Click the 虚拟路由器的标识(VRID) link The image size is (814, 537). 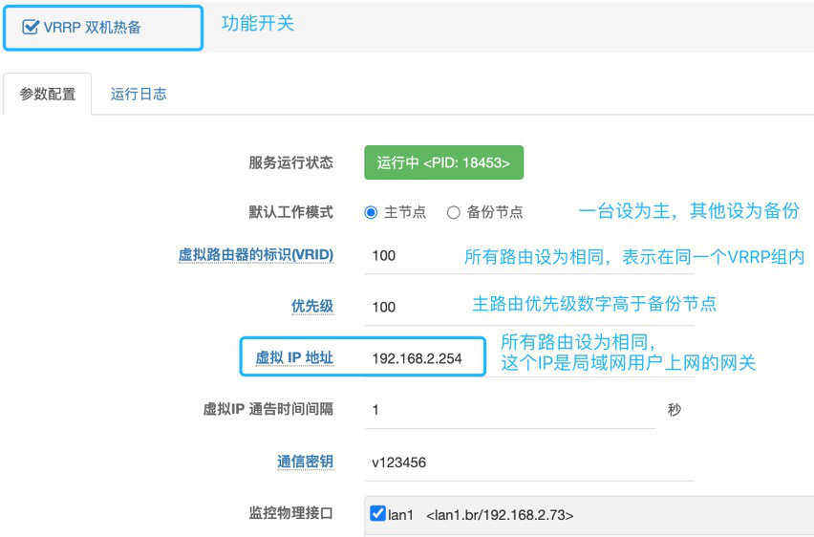click(255, 255)
